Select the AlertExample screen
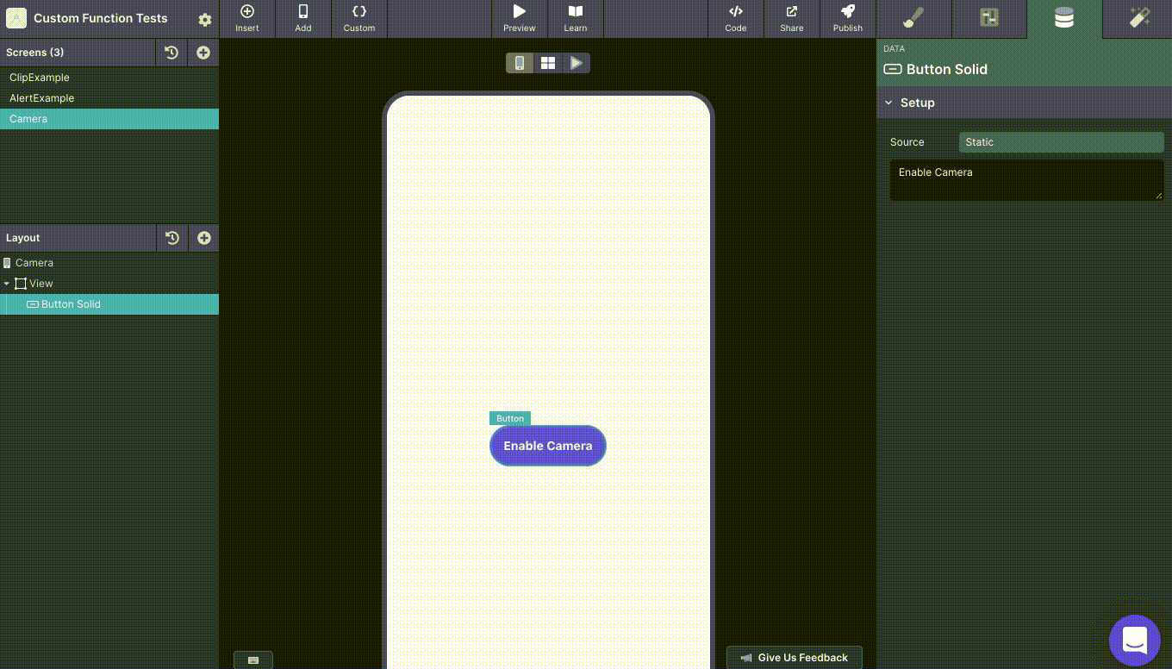1172x669 pixels. (x=109, y=98)
